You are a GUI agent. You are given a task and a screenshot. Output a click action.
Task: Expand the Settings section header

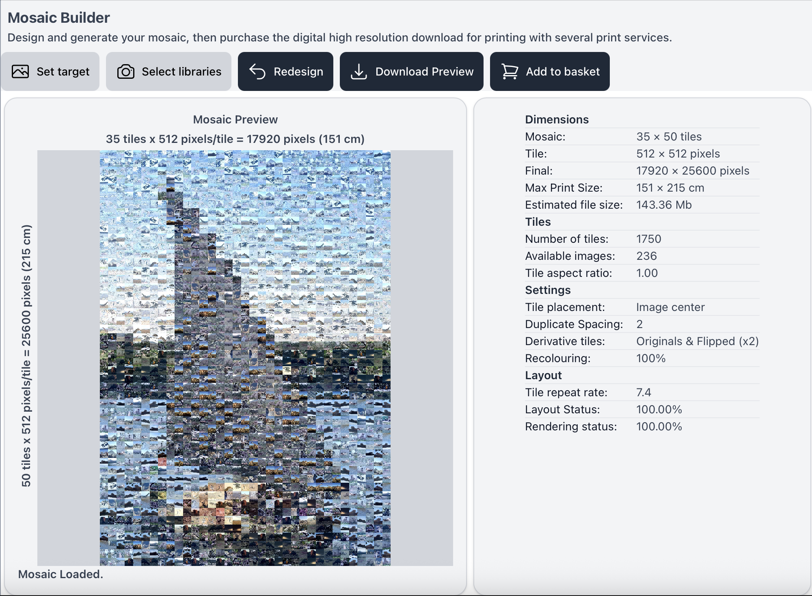pos(548,290)
